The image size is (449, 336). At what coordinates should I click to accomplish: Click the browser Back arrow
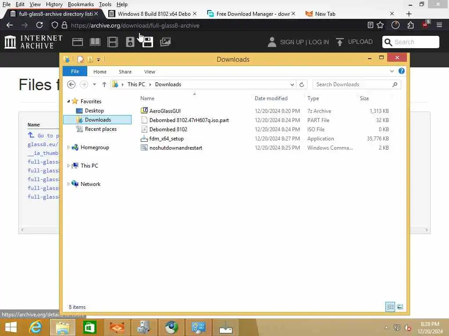coord(10,25)
